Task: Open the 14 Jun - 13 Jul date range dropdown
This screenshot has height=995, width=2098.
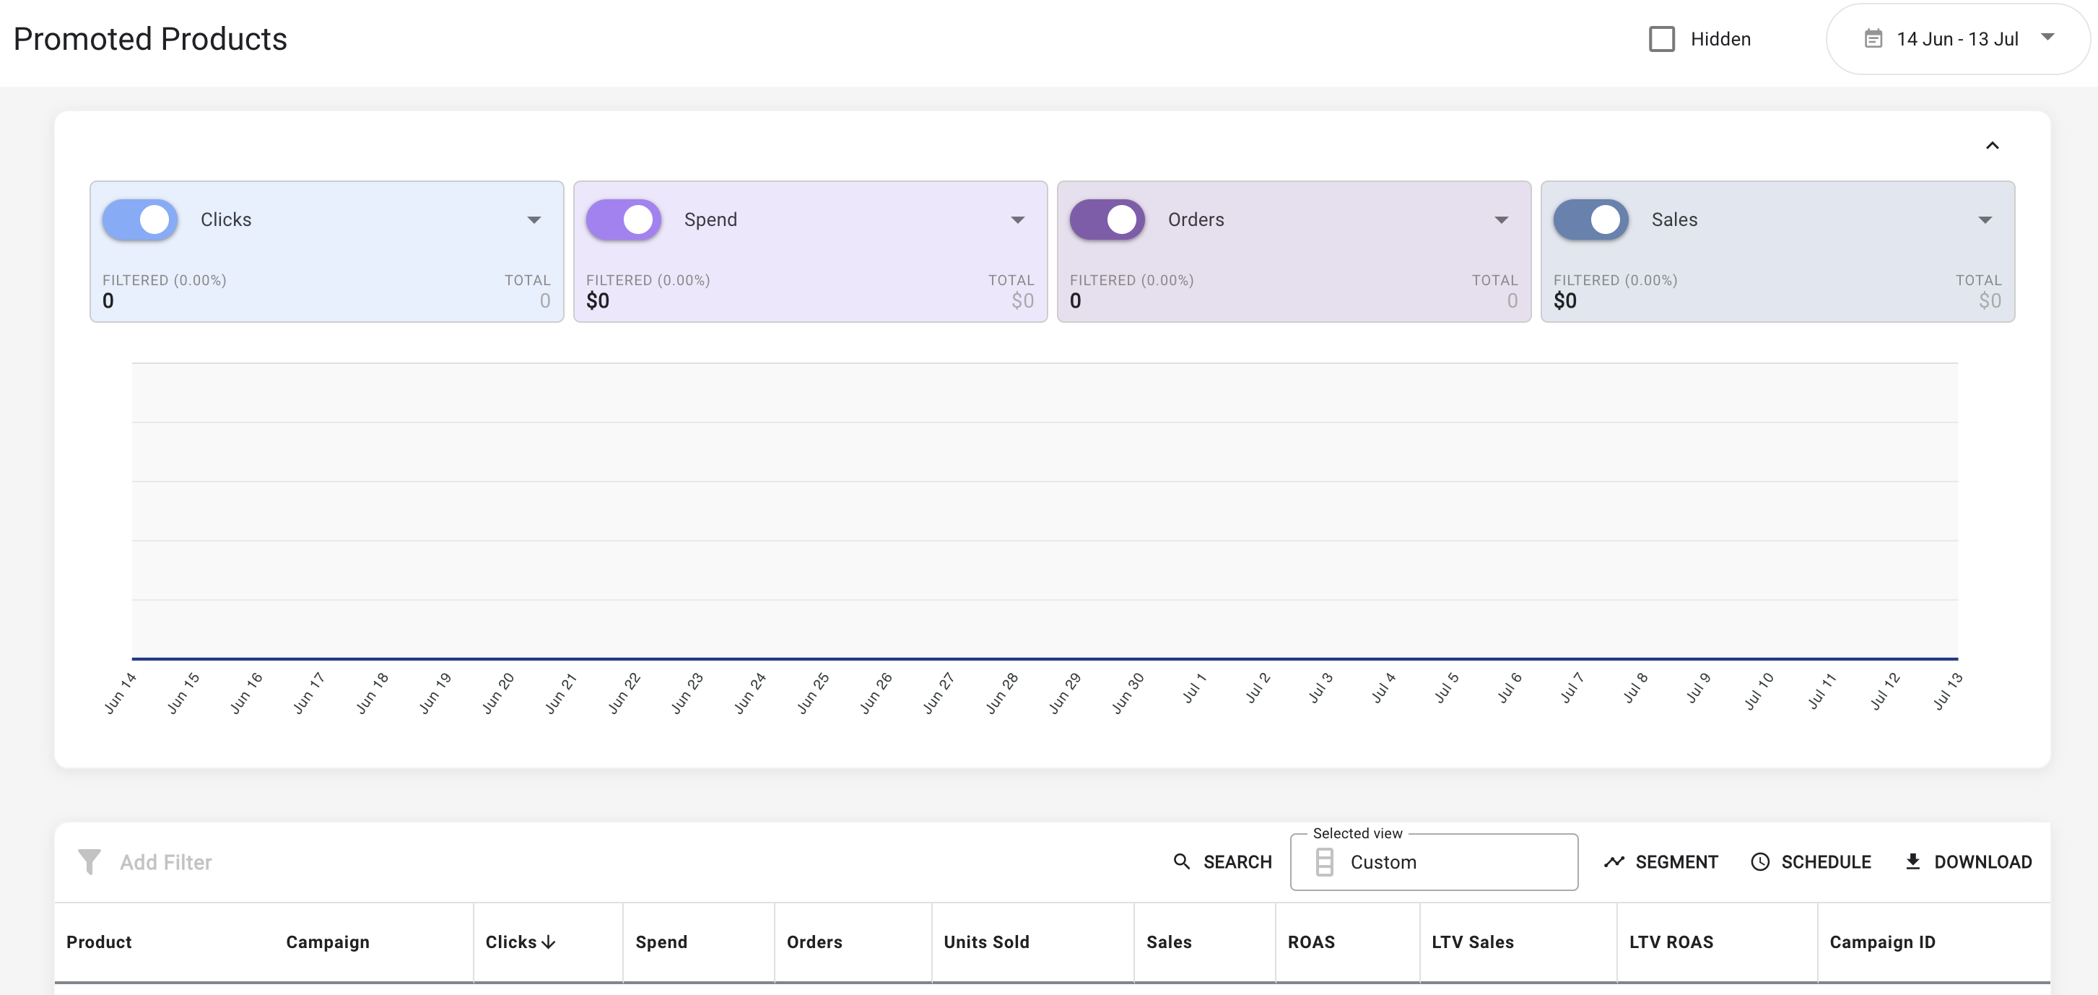Action: [x=1958, y=38]
